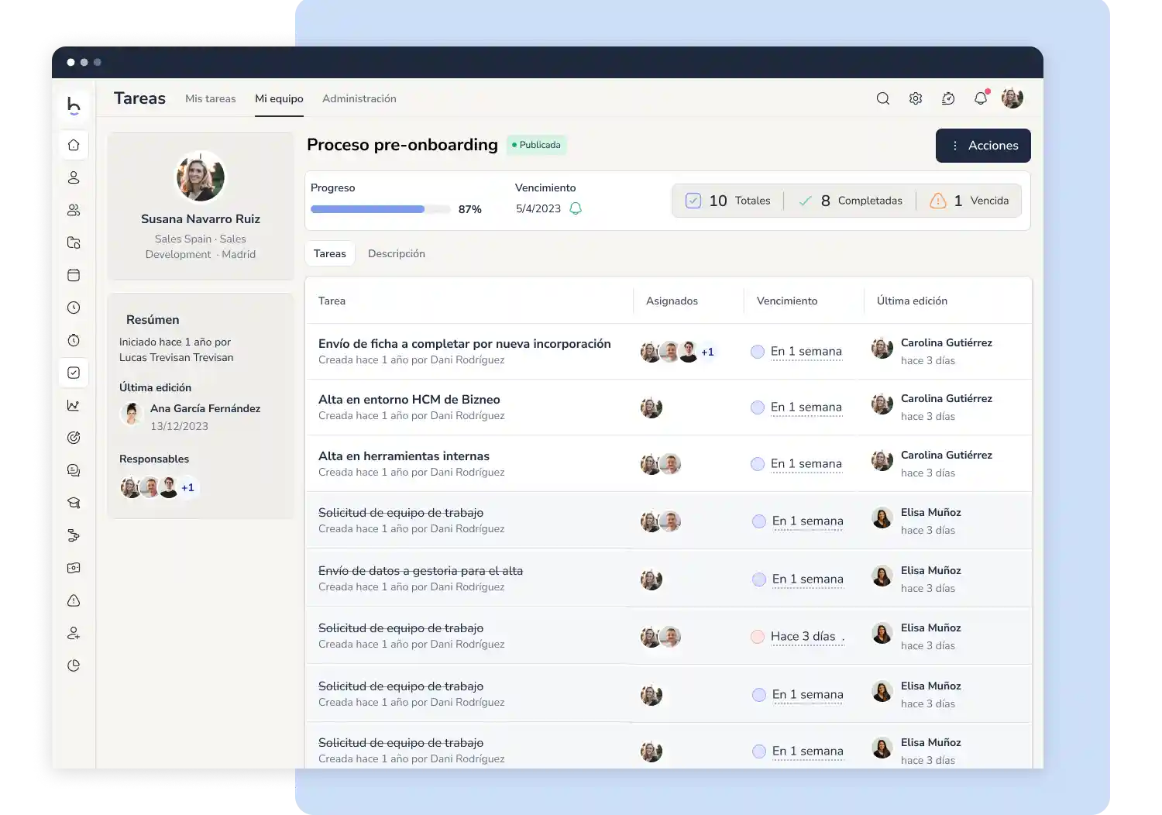The height and width of the screenshot is (815, 1162).
Task: Filter by 8 Completadas
Action: (850, 201)
